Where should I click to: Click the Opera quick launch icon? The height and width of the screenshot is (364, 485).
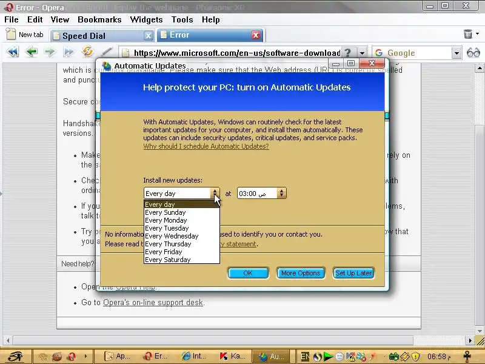pyautogui.click(x=71, y=357)
